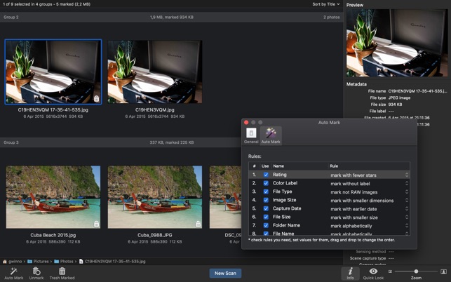Click the Use column header
Viewport: 451px width, 282px height.
pos(265,166)
